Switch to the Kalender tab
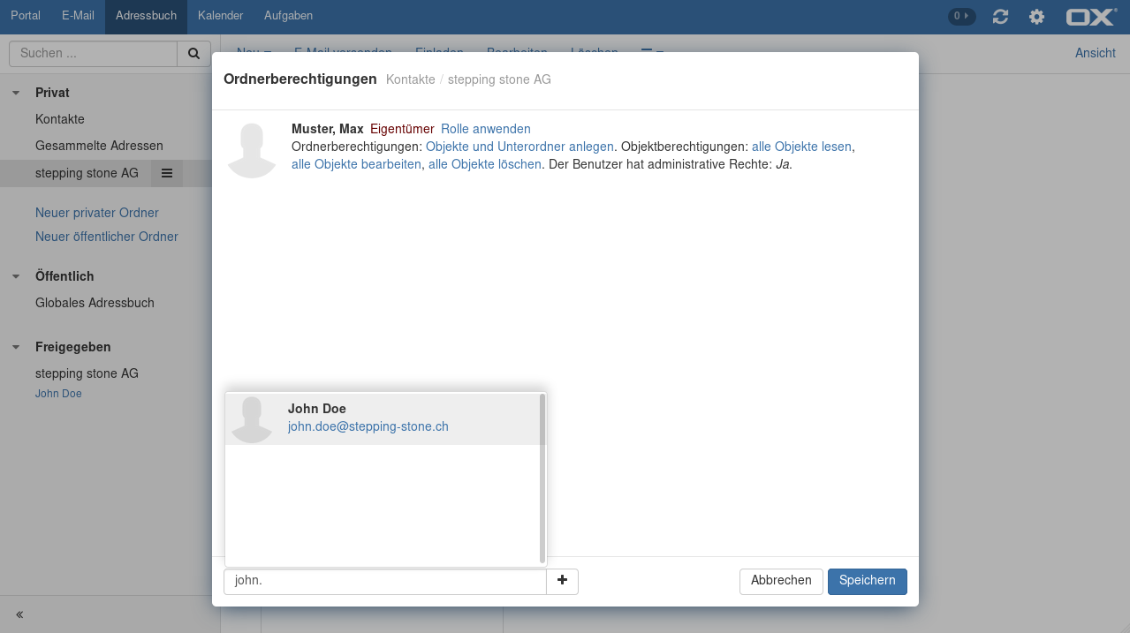Image resolution: width=1130 pixels, height=633 pixels. [x=220, y=16]
